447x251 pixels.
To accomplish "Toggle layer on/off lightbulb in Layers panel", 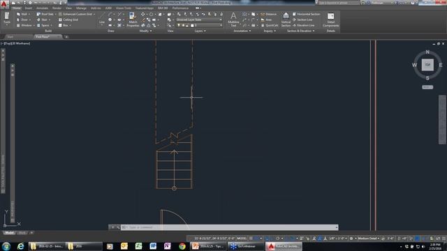I will [179, 25].
